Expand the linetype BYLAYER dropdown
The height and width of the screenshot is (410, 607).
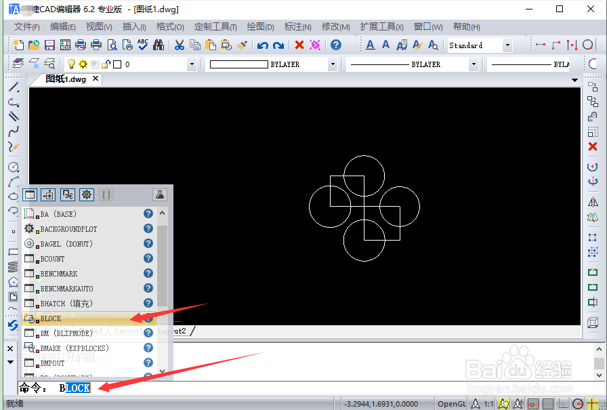pos(474,64)
